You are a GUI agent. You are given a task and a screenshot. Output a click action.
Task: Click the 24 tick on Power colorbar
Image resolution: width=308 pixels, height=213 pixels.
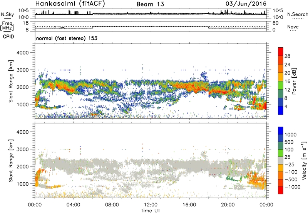[x=287, y=65]
